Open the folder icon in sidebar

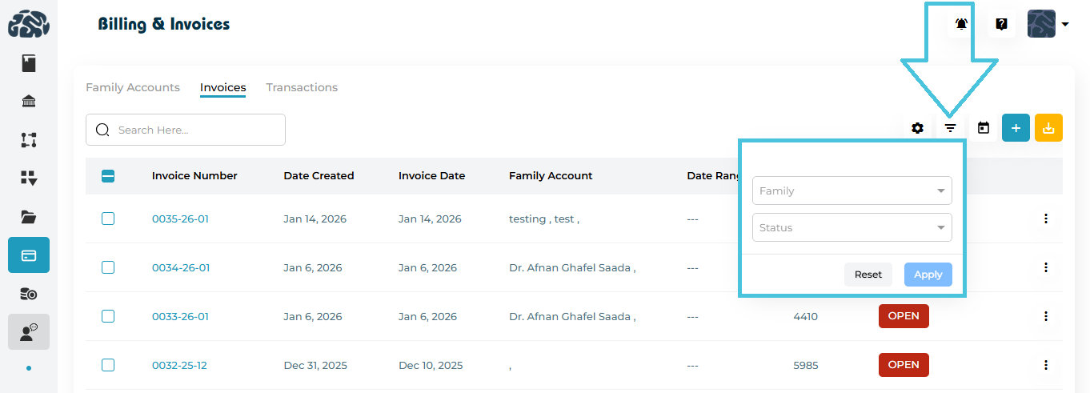coord(29,217)
